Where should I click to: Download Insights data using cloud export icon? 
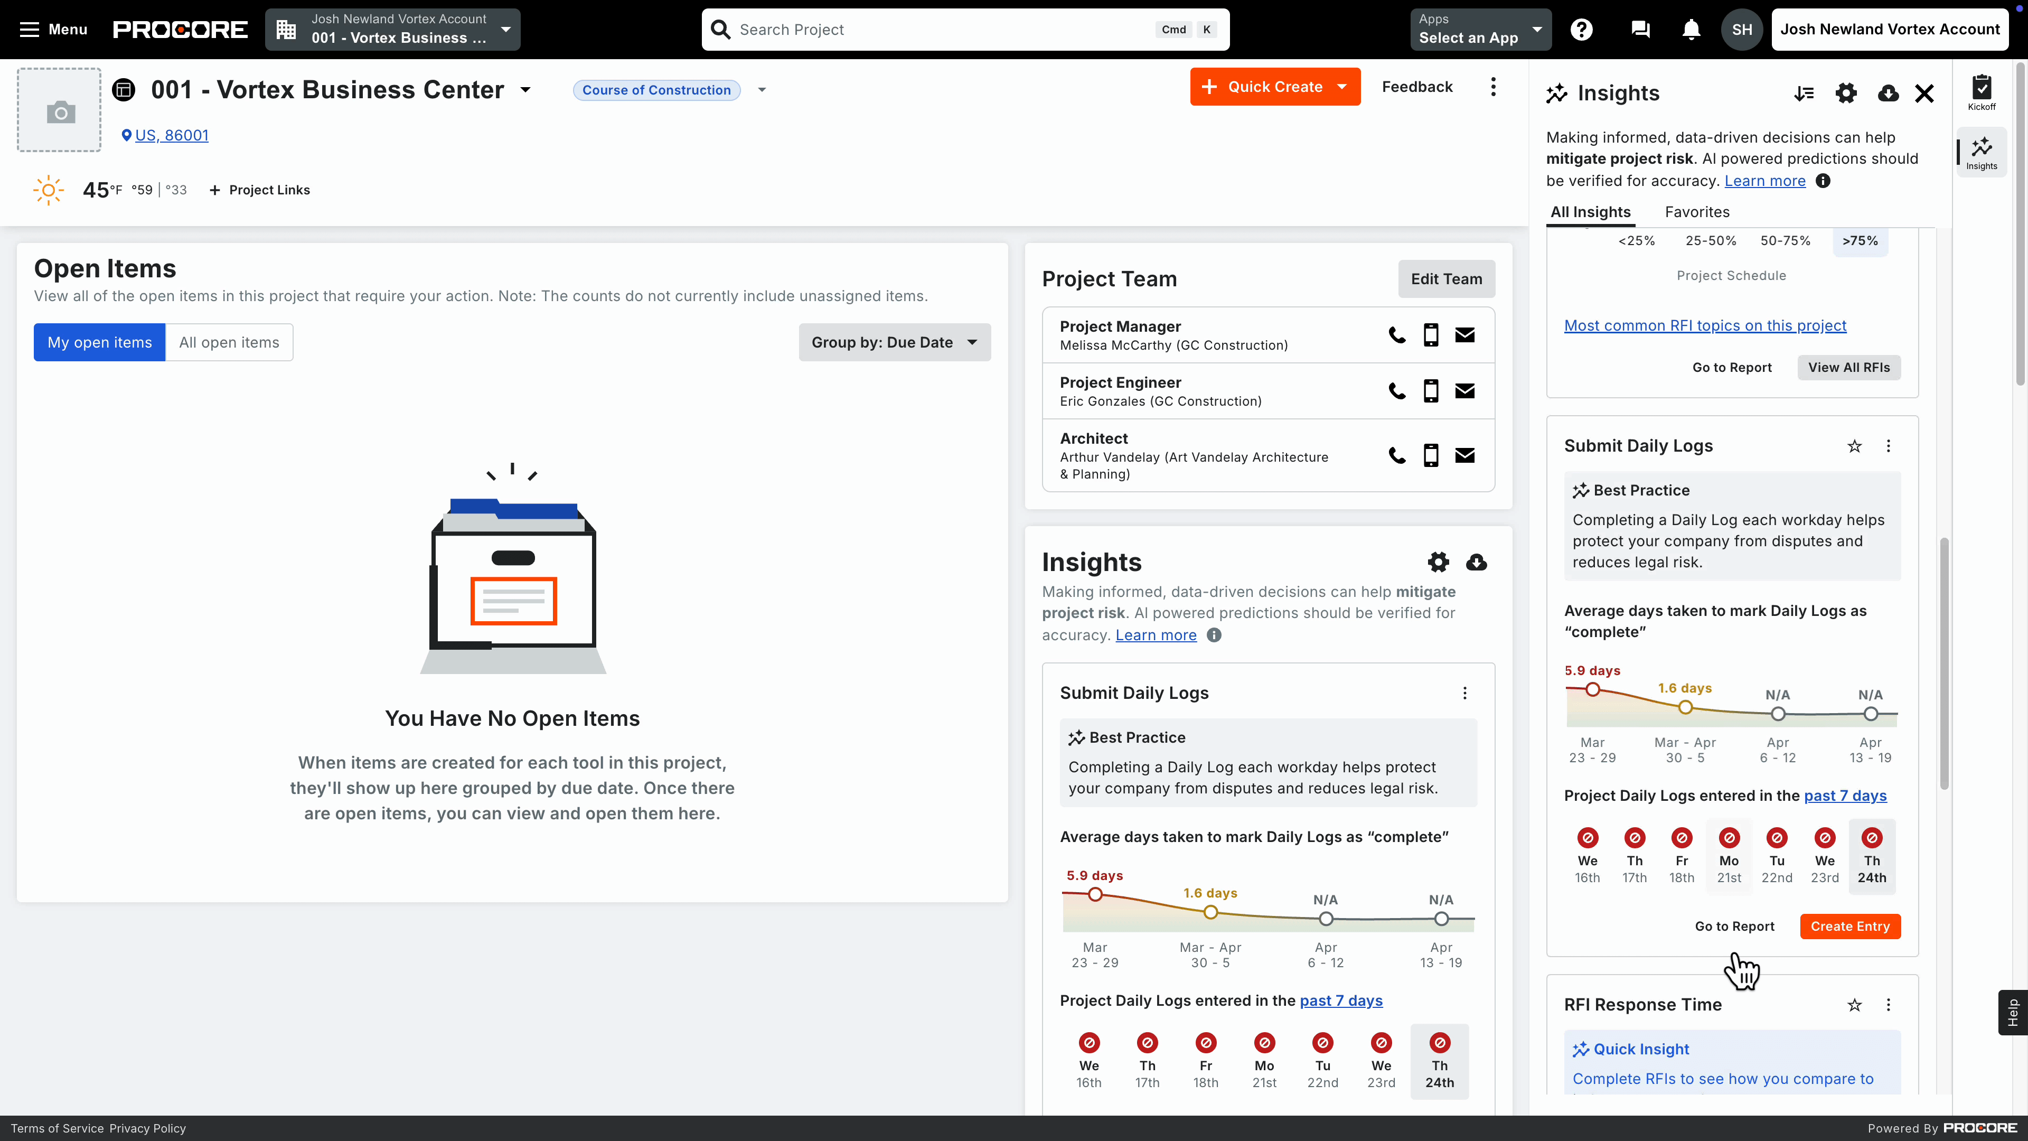click(x=1888, y=93)
